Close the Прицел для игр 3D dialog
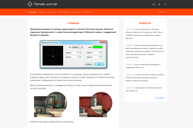The height and width of the screenshot is (128, 193). [103, 42]
